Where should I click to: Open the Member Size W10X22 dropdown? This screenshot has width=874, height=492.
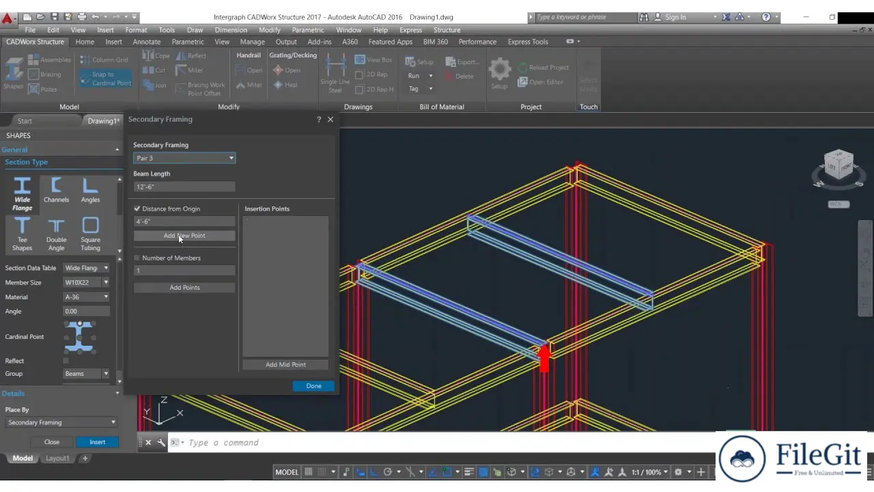[x=87, y=282]
